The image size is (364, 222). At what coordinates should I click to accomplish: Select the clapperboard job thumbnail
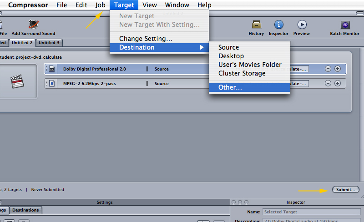pos(17,81)
